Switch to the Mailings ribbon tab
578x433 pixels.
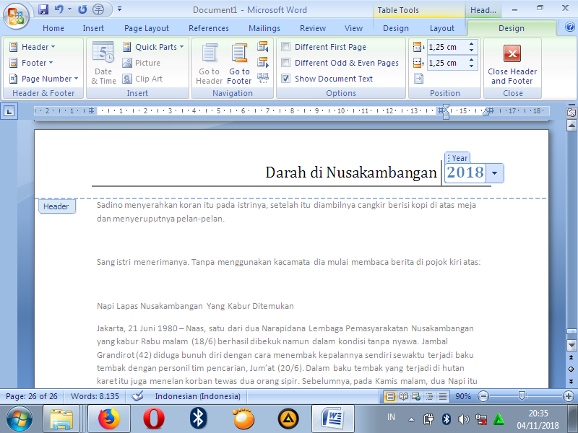pos(264,28)
